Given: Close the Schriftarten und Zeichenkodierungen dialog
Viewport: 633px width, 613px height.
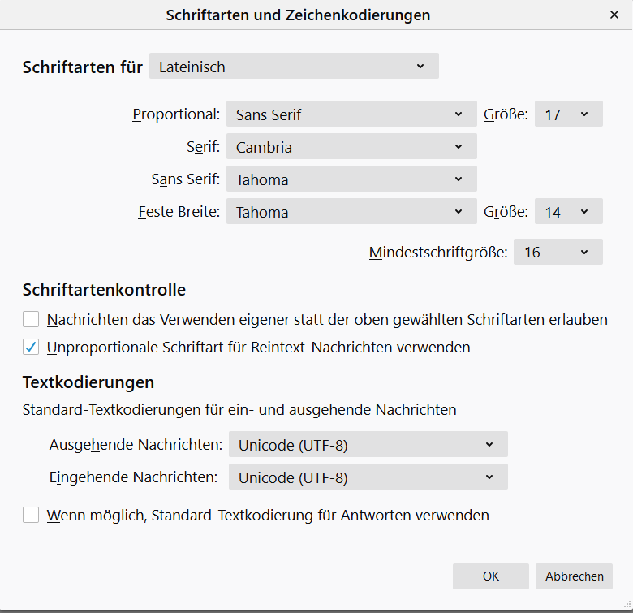Looking at the screenshot, I should coord(614,15).
